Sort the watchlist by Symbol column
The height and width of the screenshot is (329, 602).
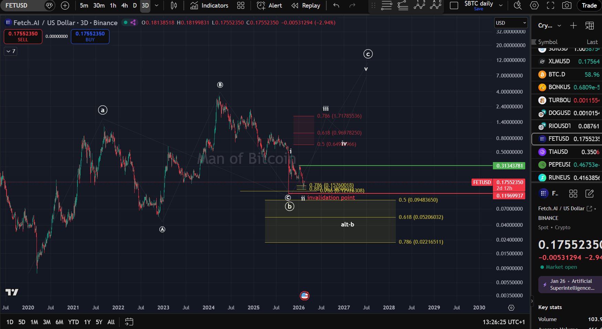[548, 42]
